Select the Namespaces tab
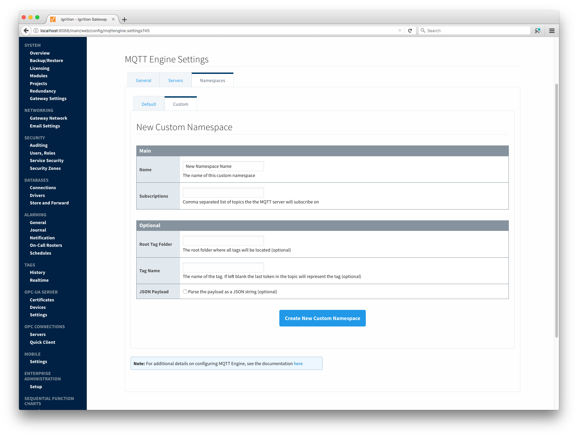 click(x=213, y=80)
